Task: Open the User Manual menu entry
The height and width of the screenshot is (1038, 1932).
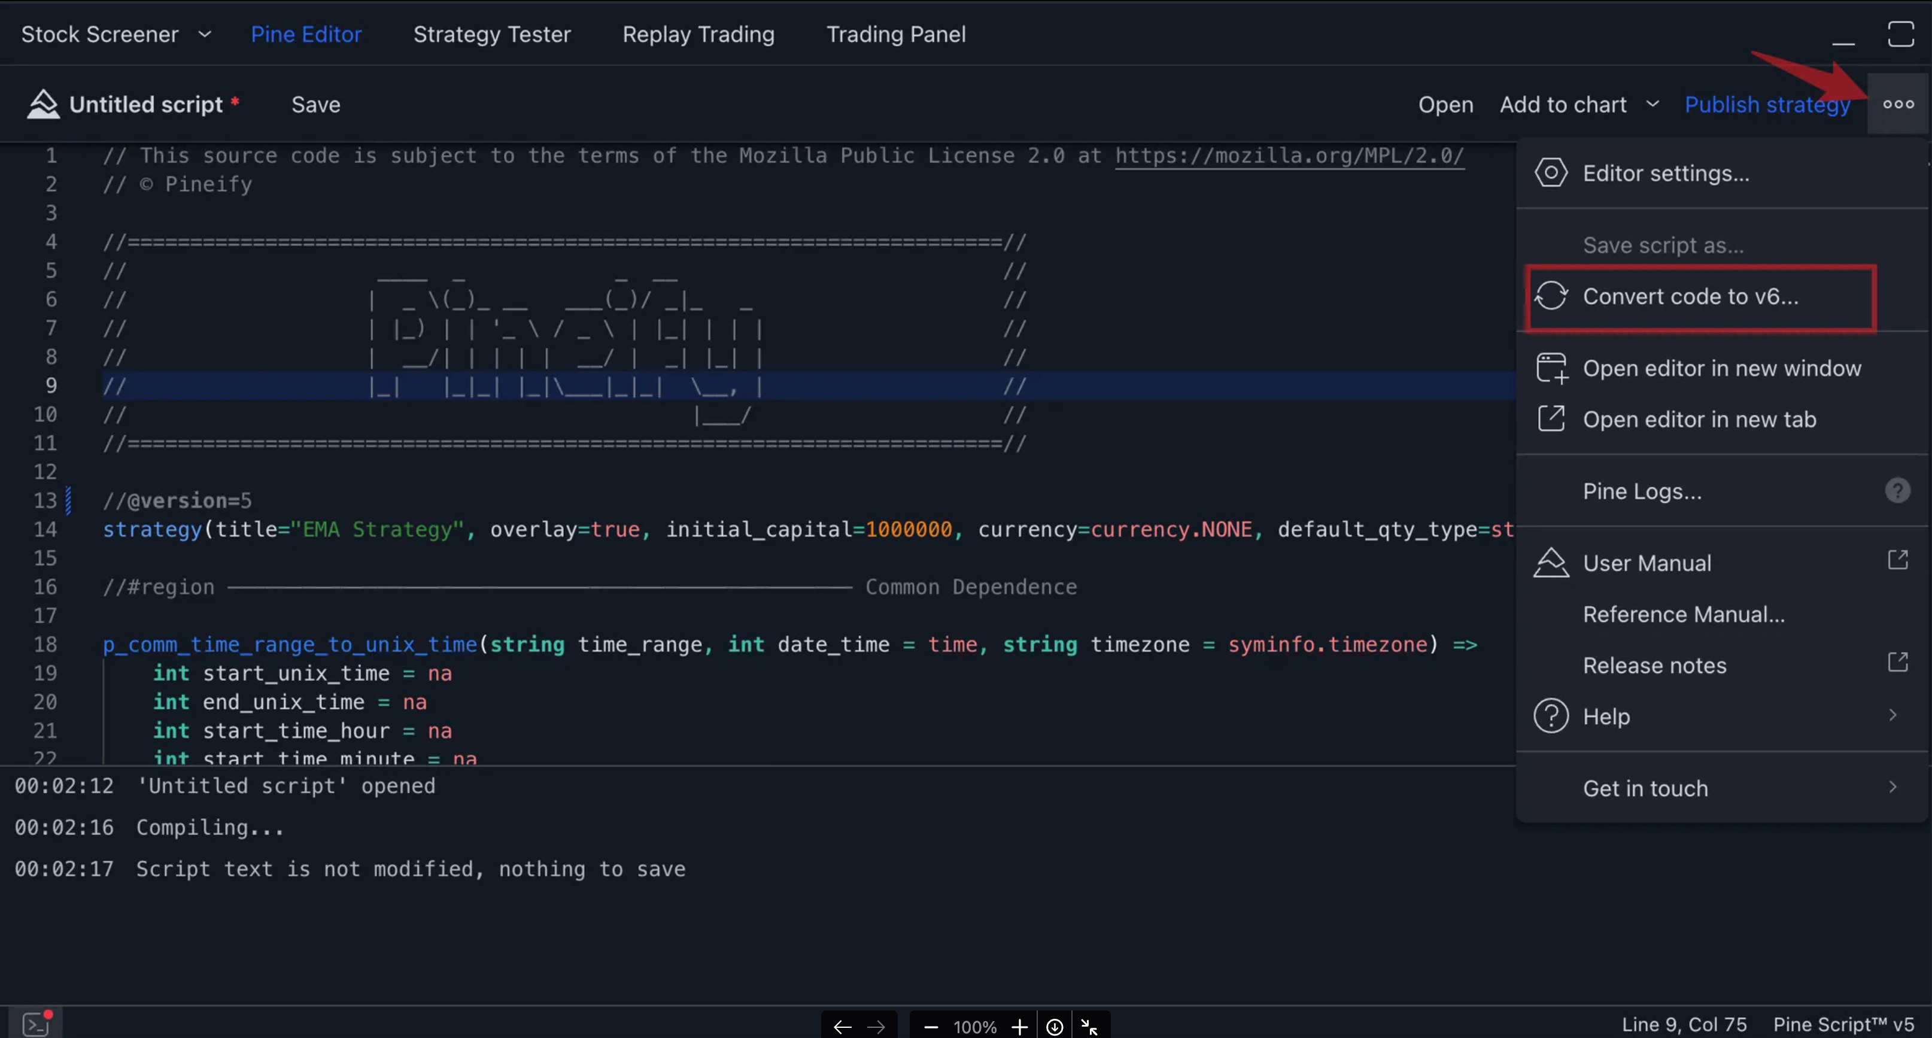Action: (x=1722, y=563)
